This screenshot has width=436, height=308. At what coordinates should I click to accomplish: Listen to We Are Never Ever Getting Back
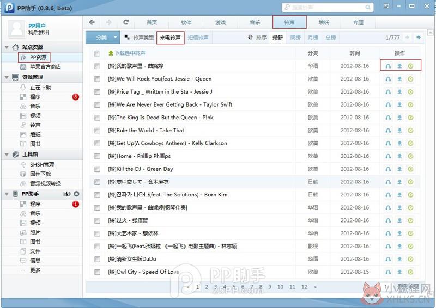pos(388,104)
